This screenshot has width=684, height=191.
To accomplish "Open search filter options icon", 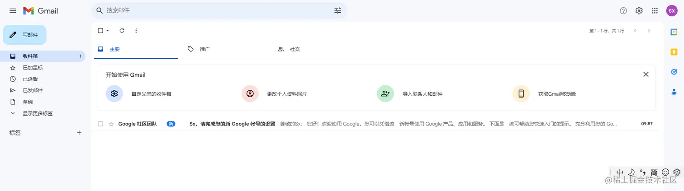I will click(x=338, y=10).
